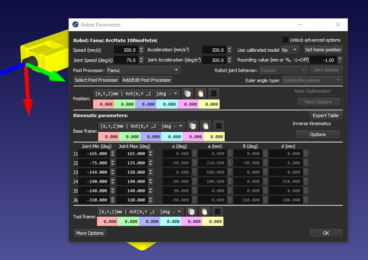The width and height of the screenshot is (368, 260).
Task: Paste into Base frame values icon
Action: (206, 126)
